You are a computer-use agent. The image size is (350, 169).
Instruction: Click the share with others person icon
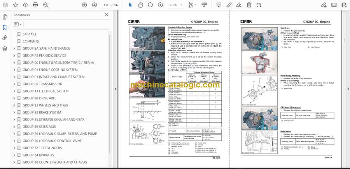(344, 5)
